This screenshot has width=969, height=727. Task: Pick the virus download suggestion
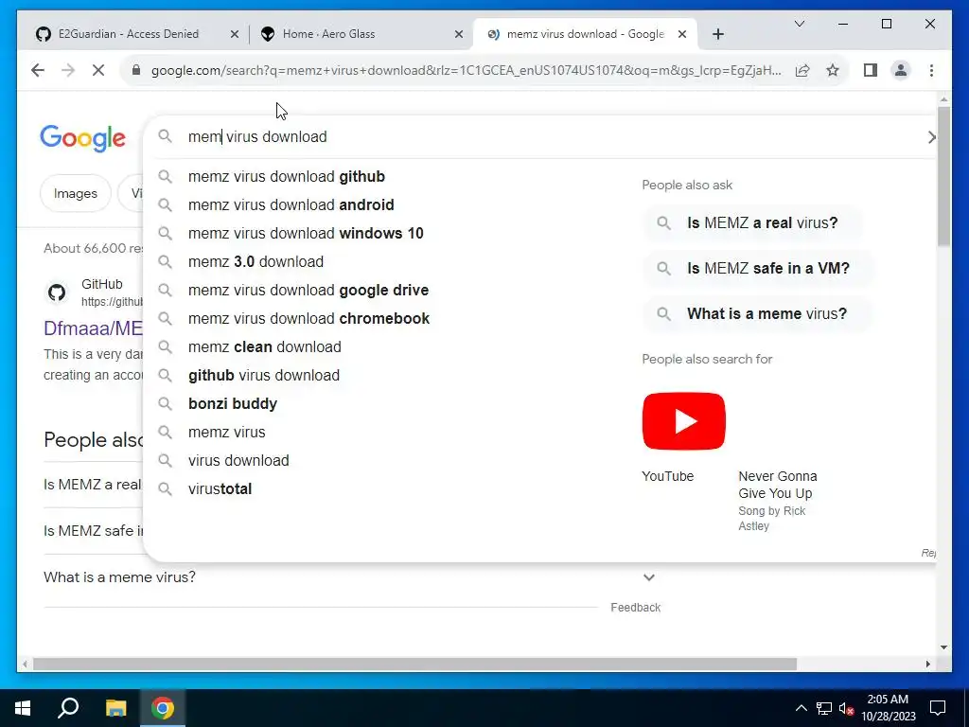click(238, 461)
